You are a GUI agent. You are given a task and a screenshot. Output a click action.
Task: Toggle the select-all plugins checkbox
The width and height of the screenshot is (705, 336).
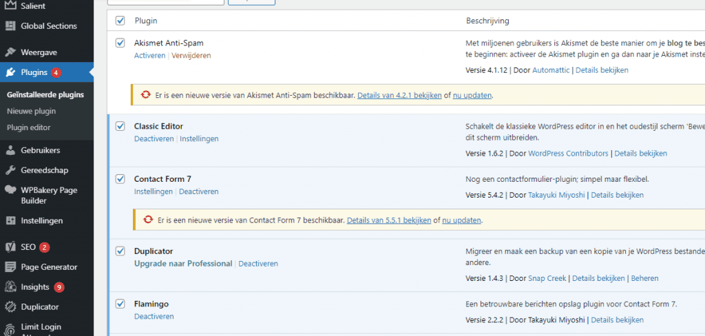click(120, 21)
